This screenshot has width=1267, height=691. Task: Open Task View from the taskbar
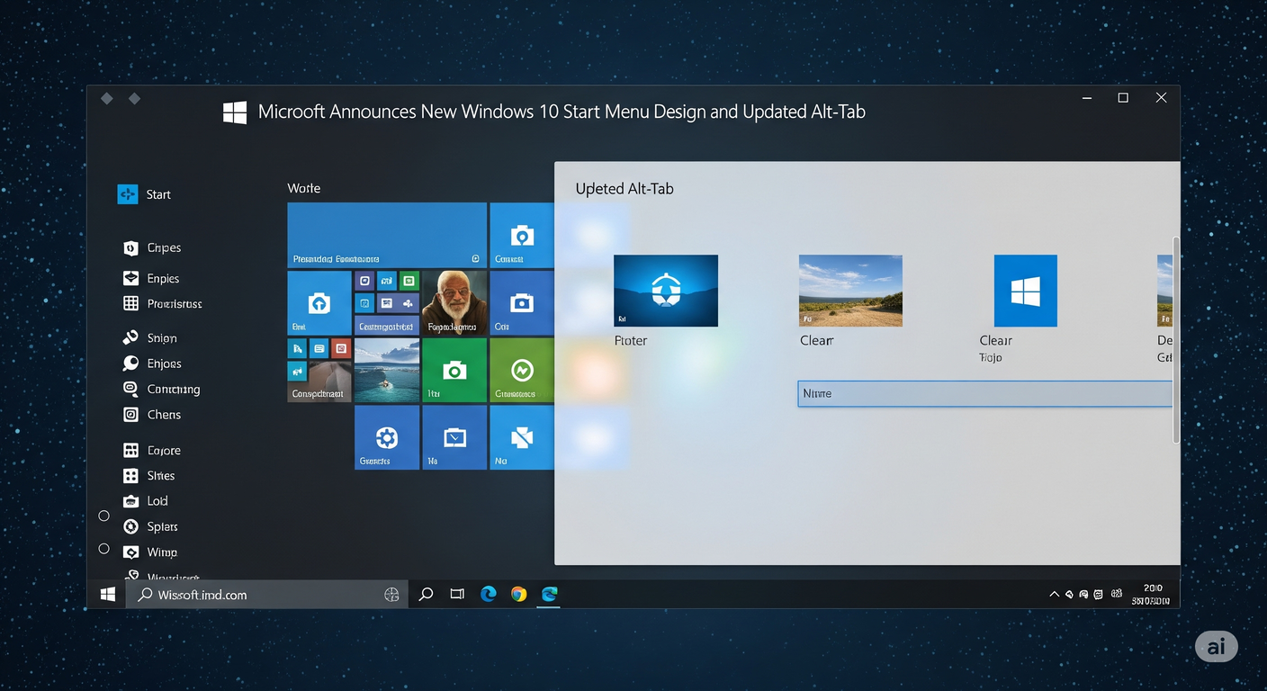457,594
